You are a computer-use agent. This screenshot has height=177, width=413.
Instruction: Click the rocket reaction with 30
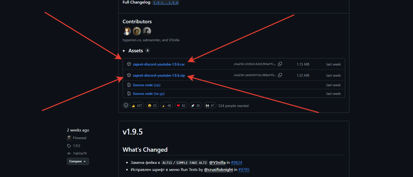pos(195,106)
